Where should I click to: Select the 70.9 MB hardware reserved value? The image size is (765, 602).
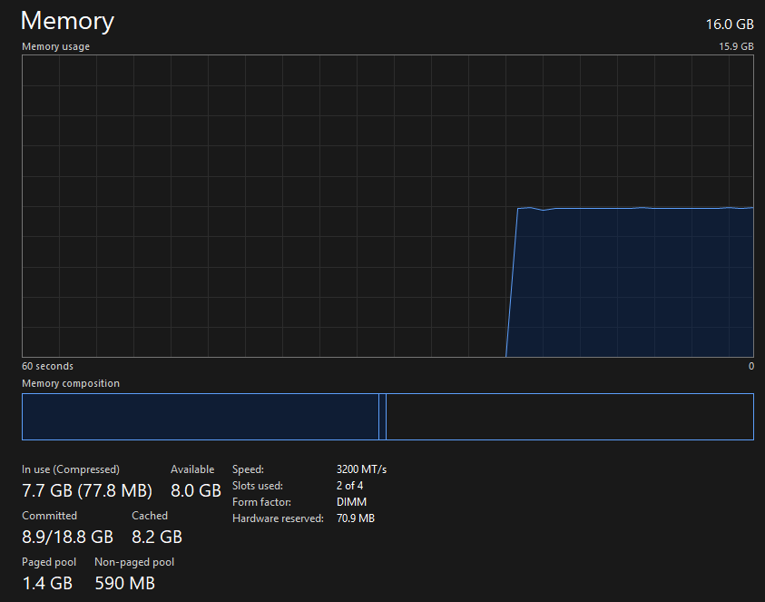[356, 518]
